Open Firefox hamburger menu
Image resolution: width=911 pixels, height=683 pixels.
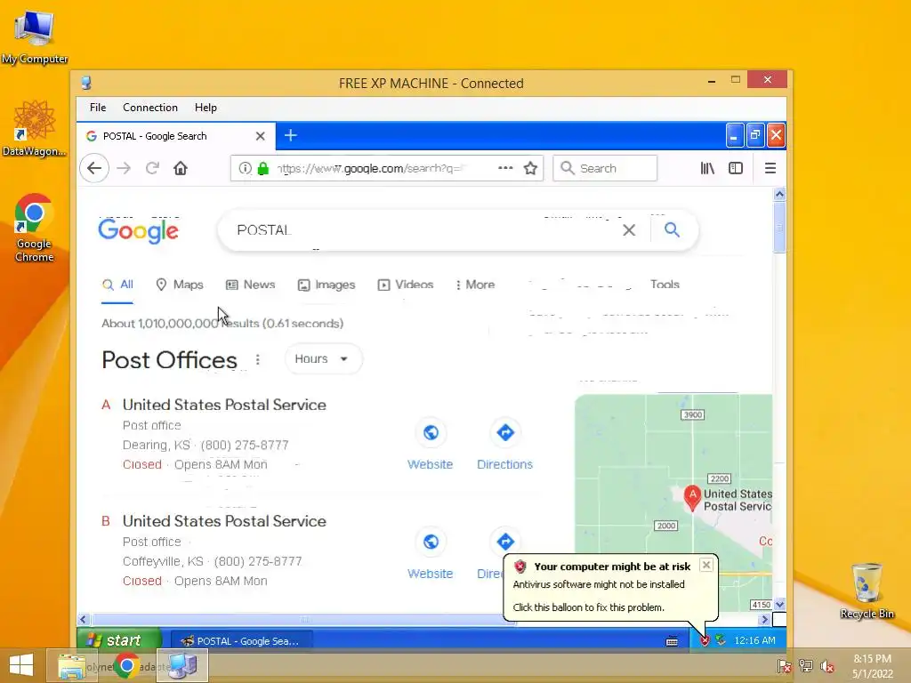770,168
